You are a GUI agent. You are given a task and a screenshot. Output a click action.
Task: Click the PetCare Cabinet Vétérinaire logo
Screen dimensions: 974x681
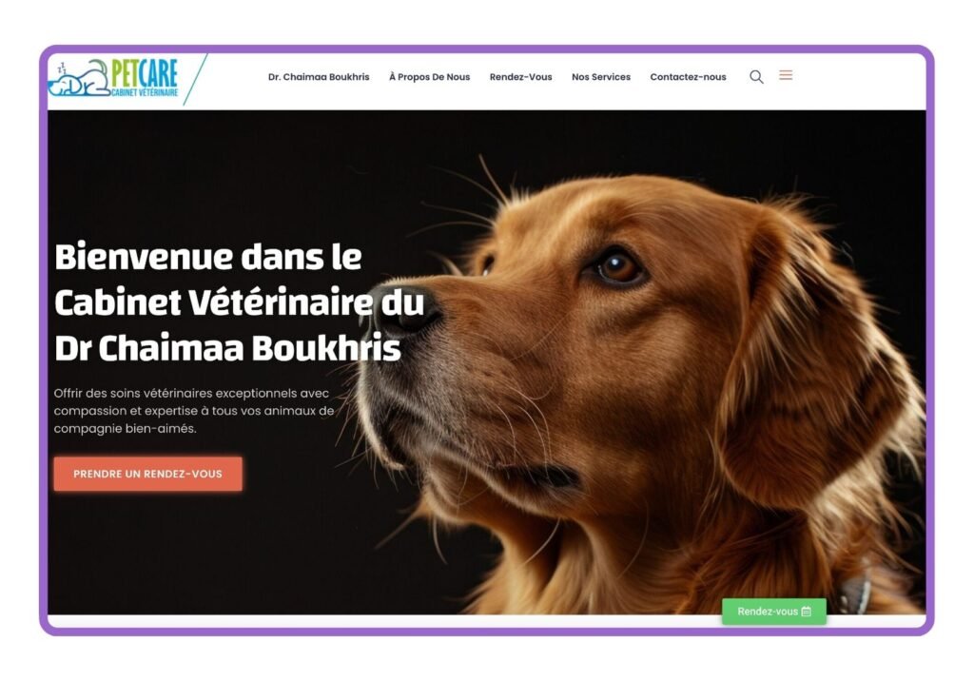(x=114, y=79)
